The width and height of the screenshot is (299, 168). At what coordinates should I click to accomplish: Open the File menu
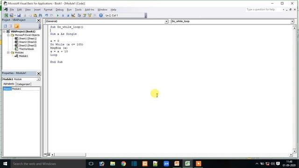pyautogui.click(x=12, y=9)
